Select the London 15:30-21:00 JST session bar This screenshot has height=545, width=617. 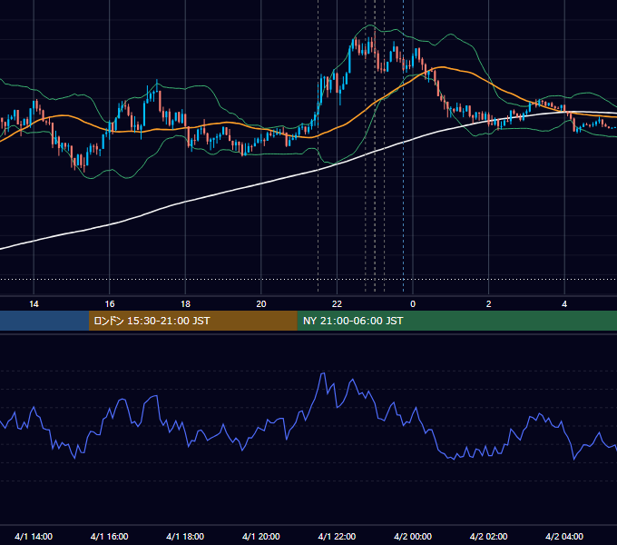192,321
